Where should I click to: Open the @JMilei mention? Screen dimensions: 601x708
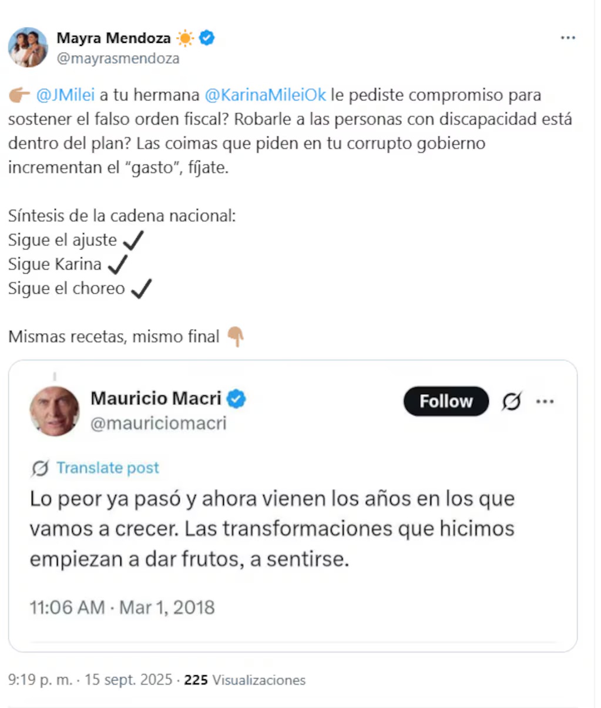[x=65, y=95]
